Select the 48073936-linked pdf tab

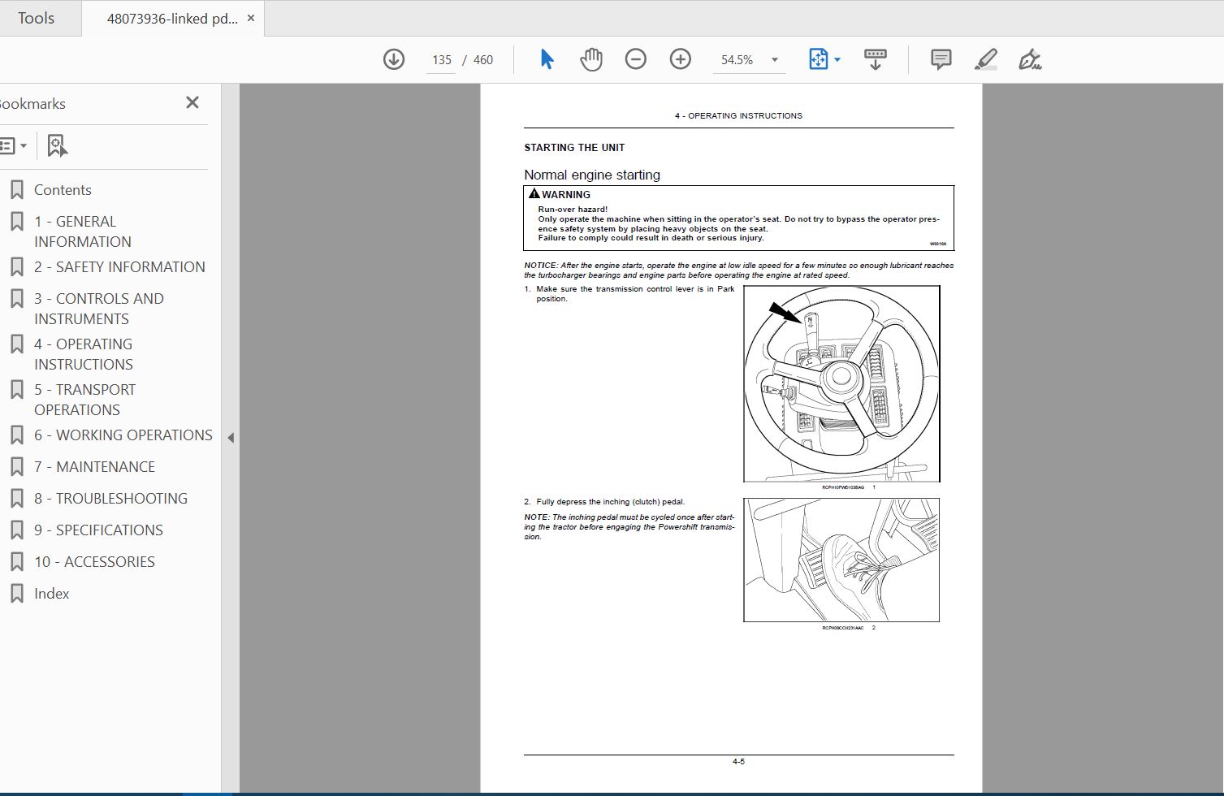172,19
